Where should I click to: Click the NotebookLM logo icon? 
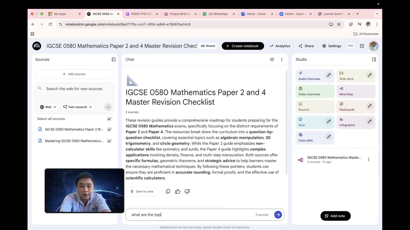click(x=37, y=46)
